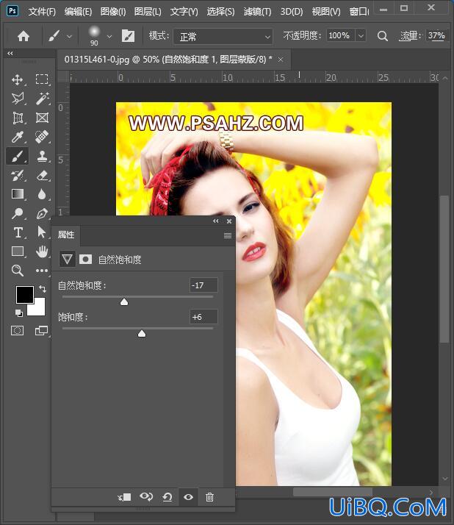Open the 视图(V) menu
Screen dimensions: 454x525
(326, 12)
